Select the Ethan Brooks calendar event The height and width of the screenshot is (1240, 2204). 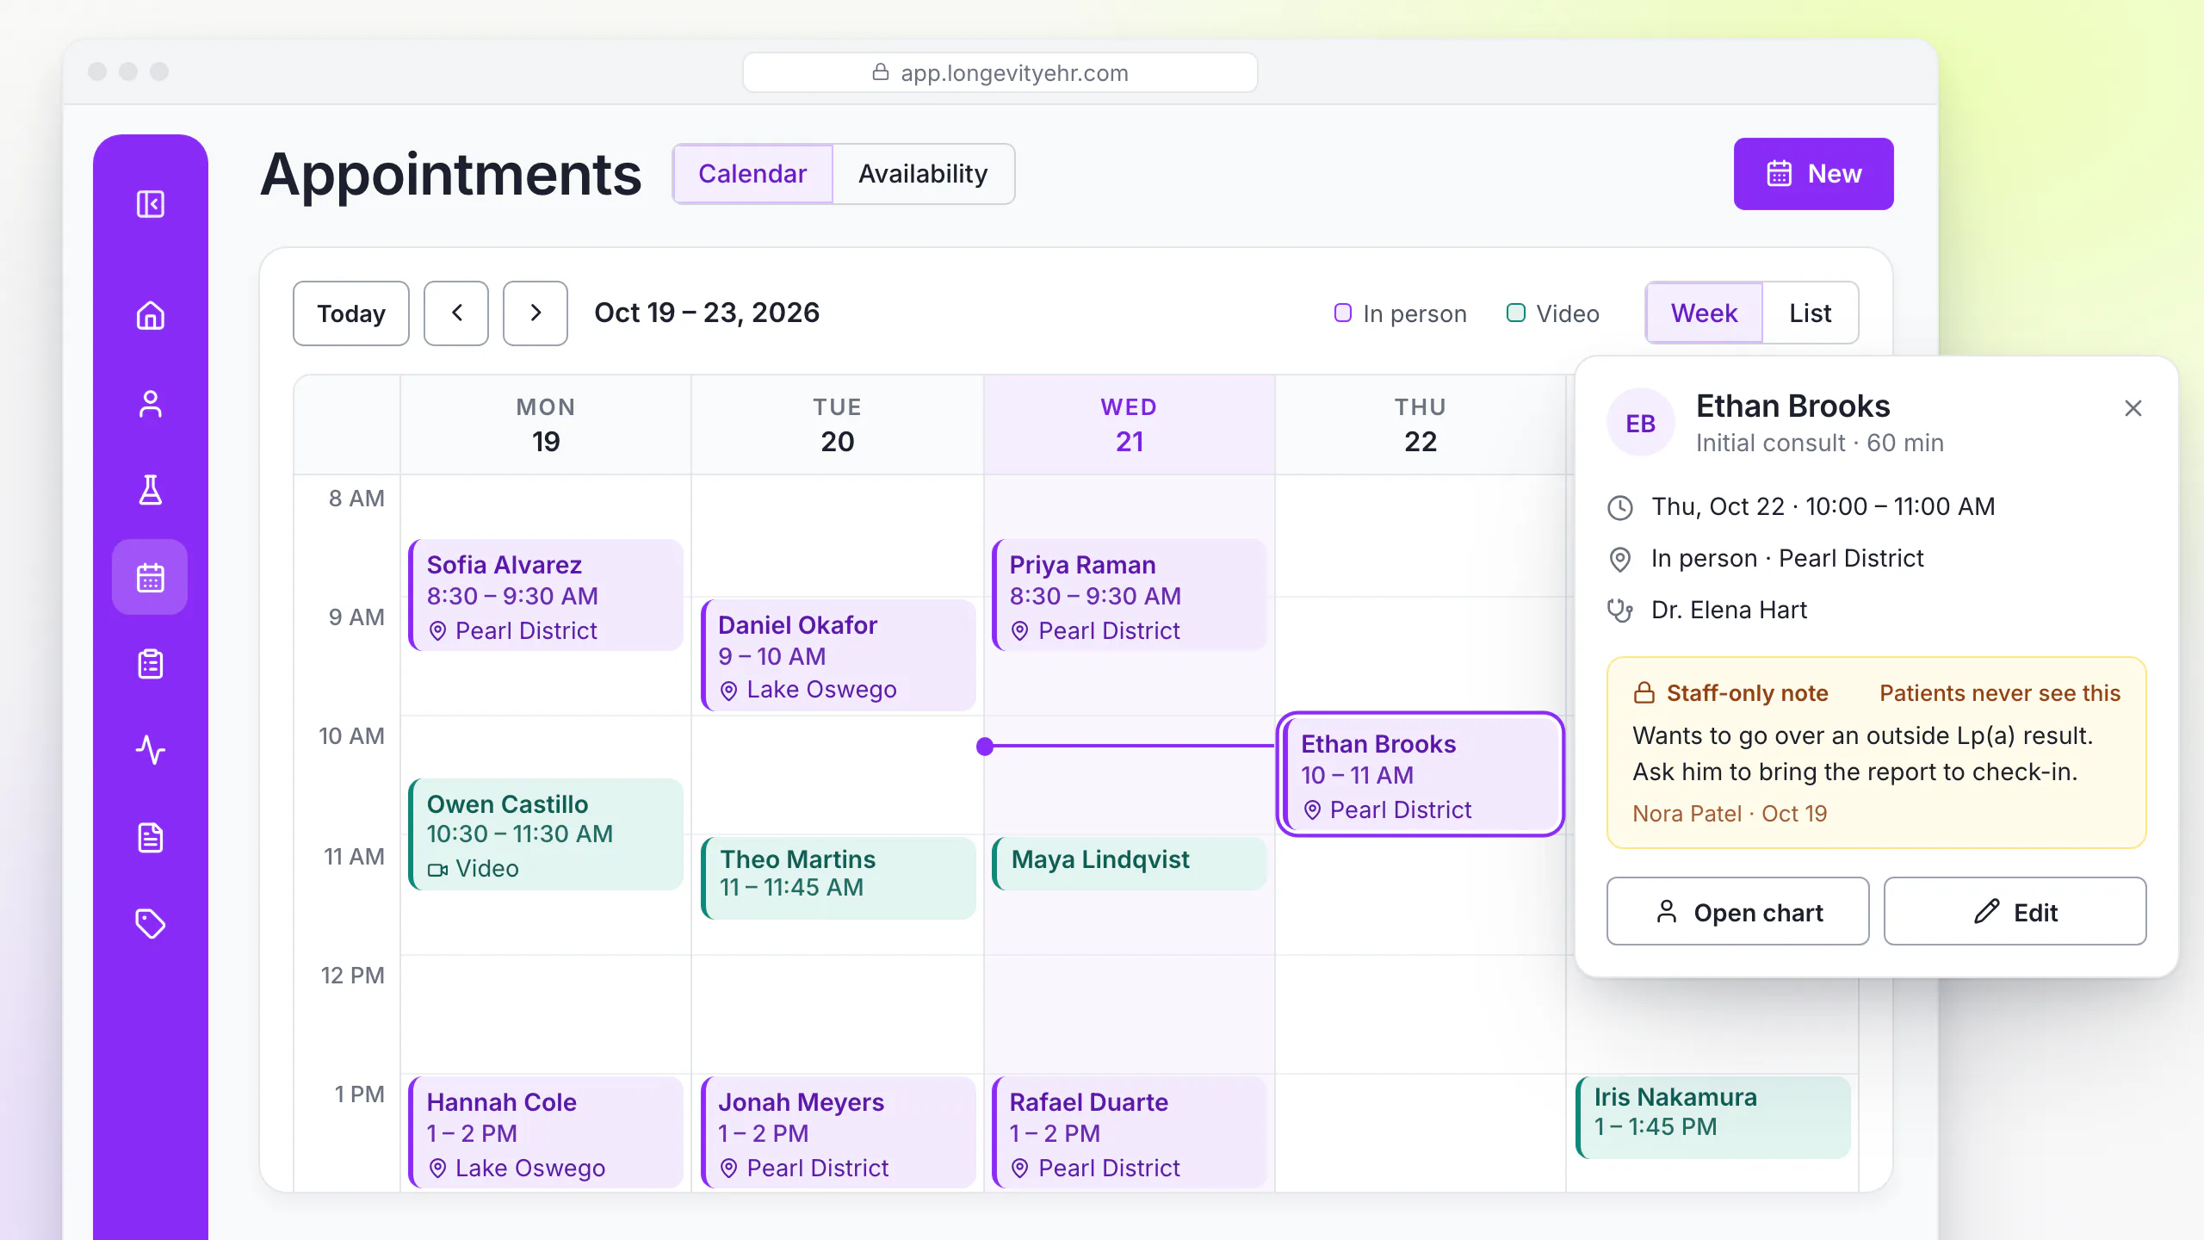click(1421, 774)
